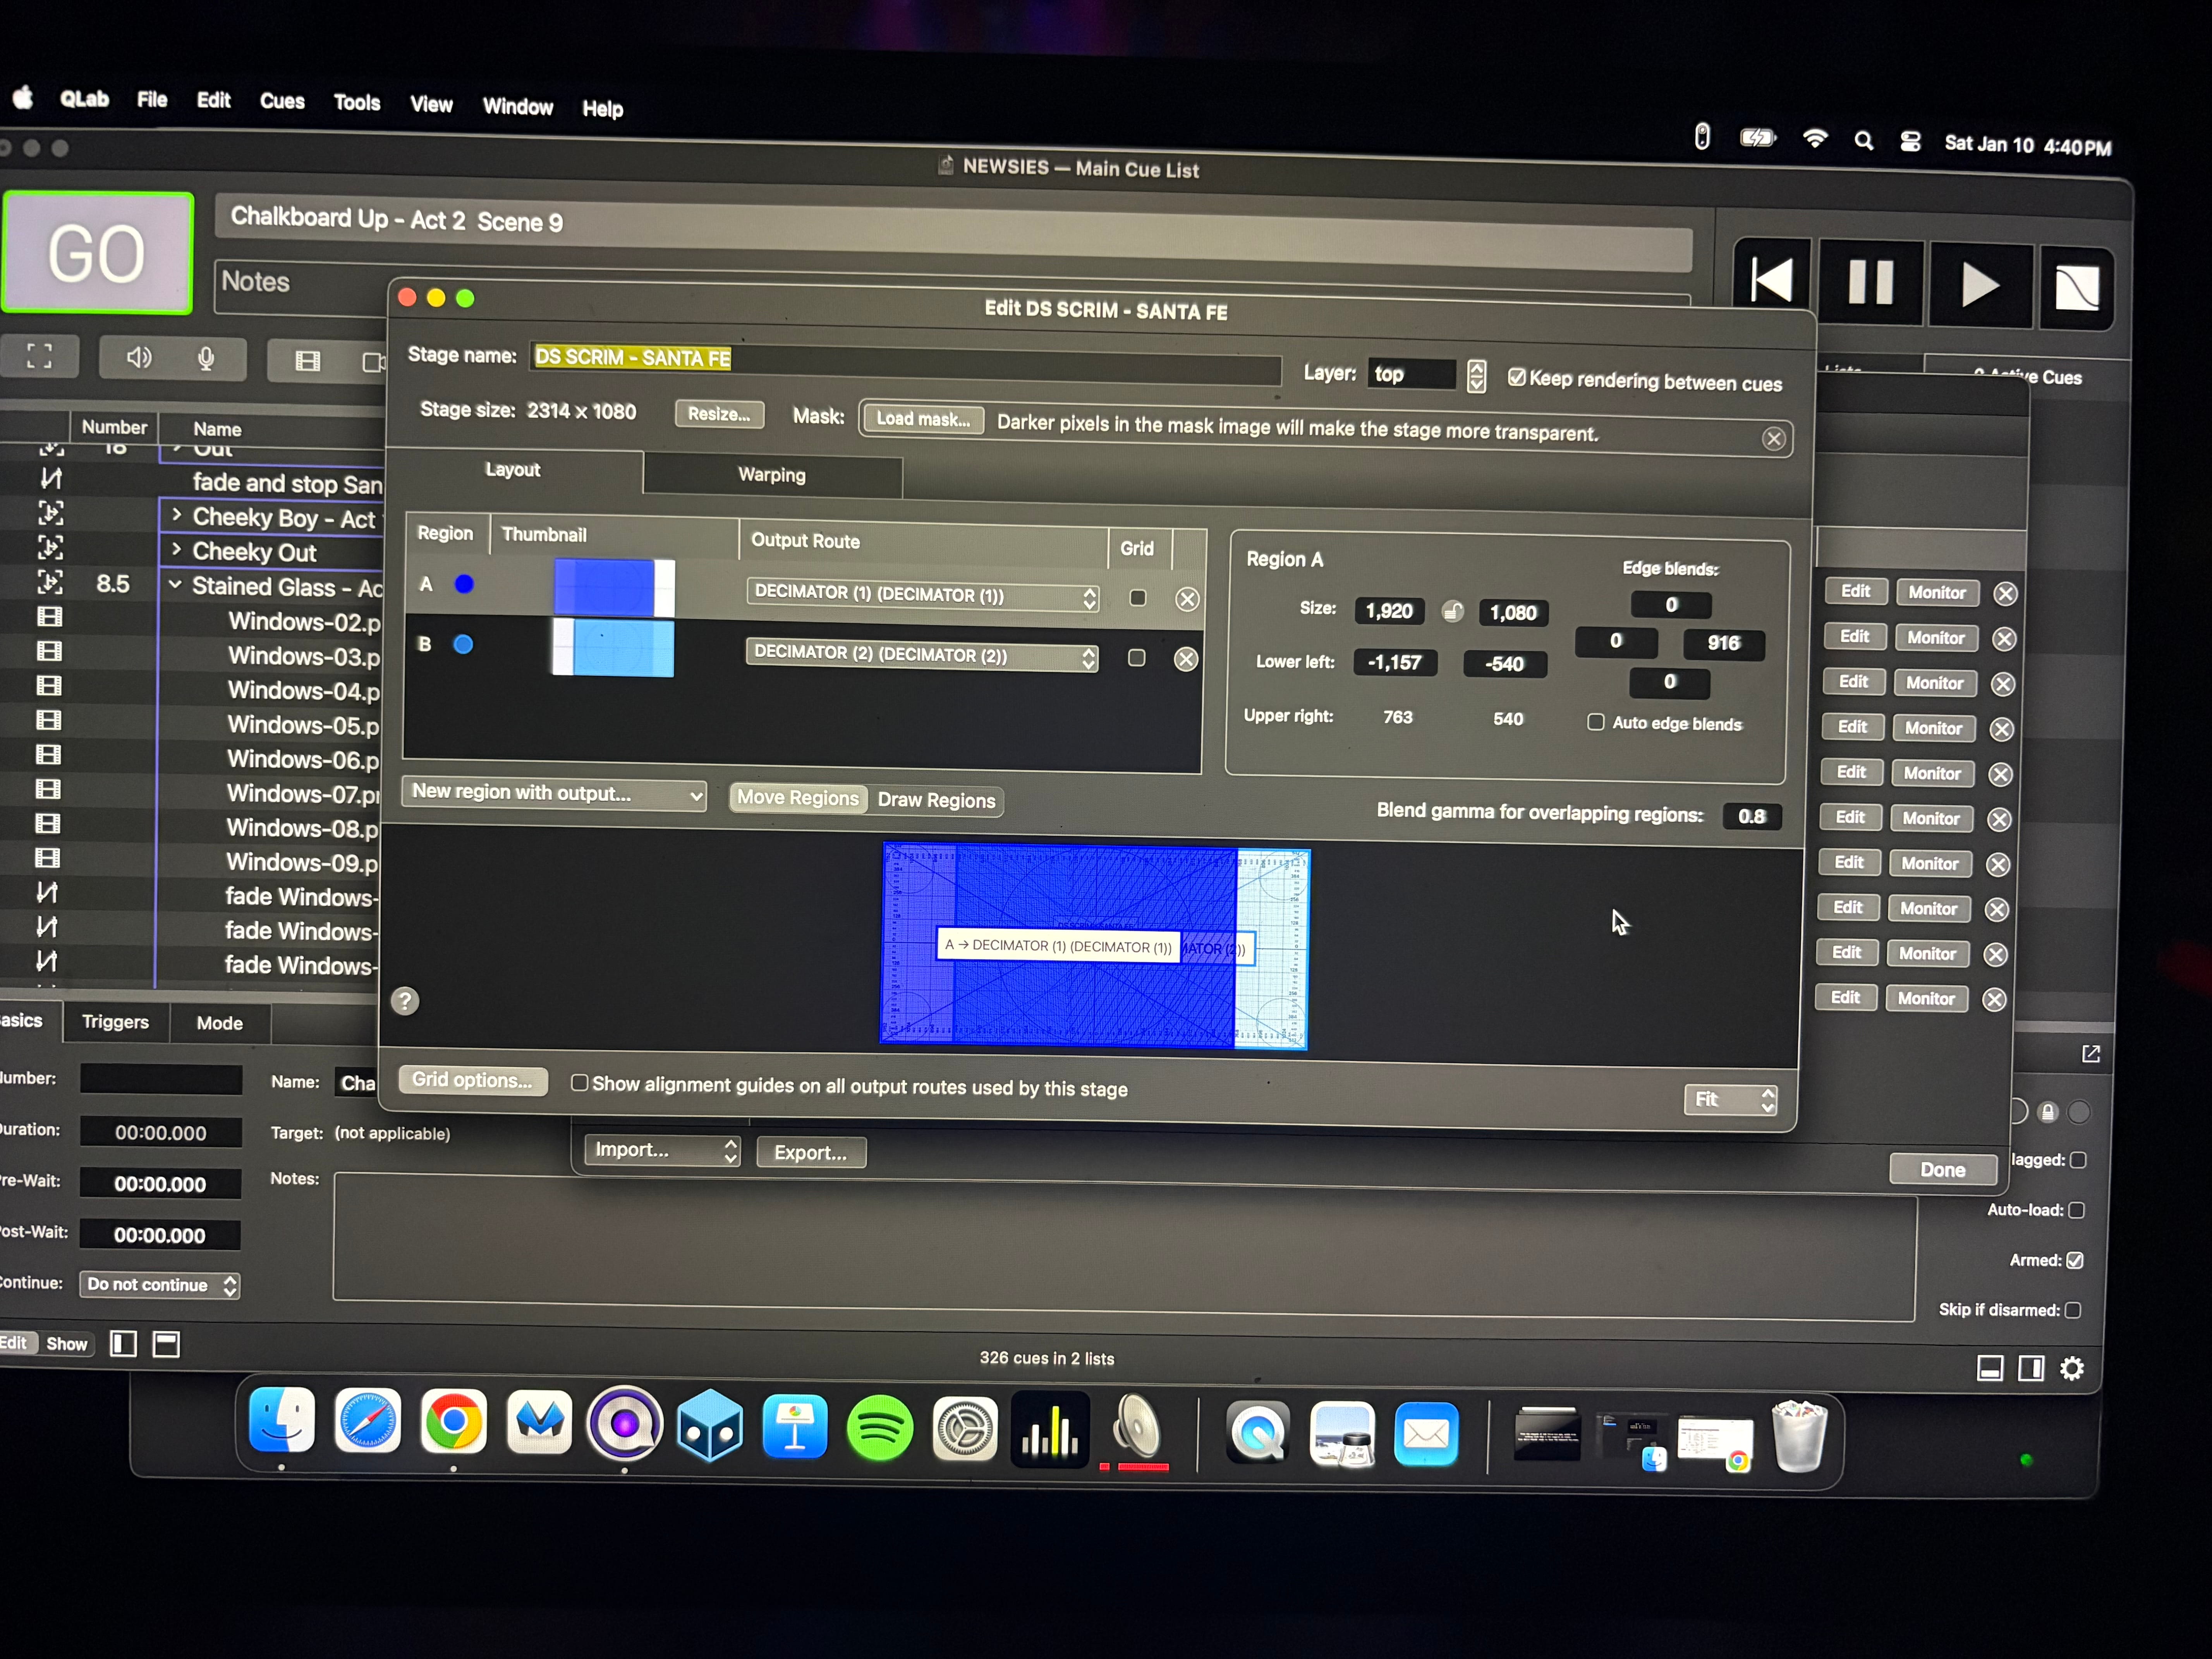Switch to the Warping tab
The height and width of the screenshot is (1659, 2212).
click(x=772, y=475)
